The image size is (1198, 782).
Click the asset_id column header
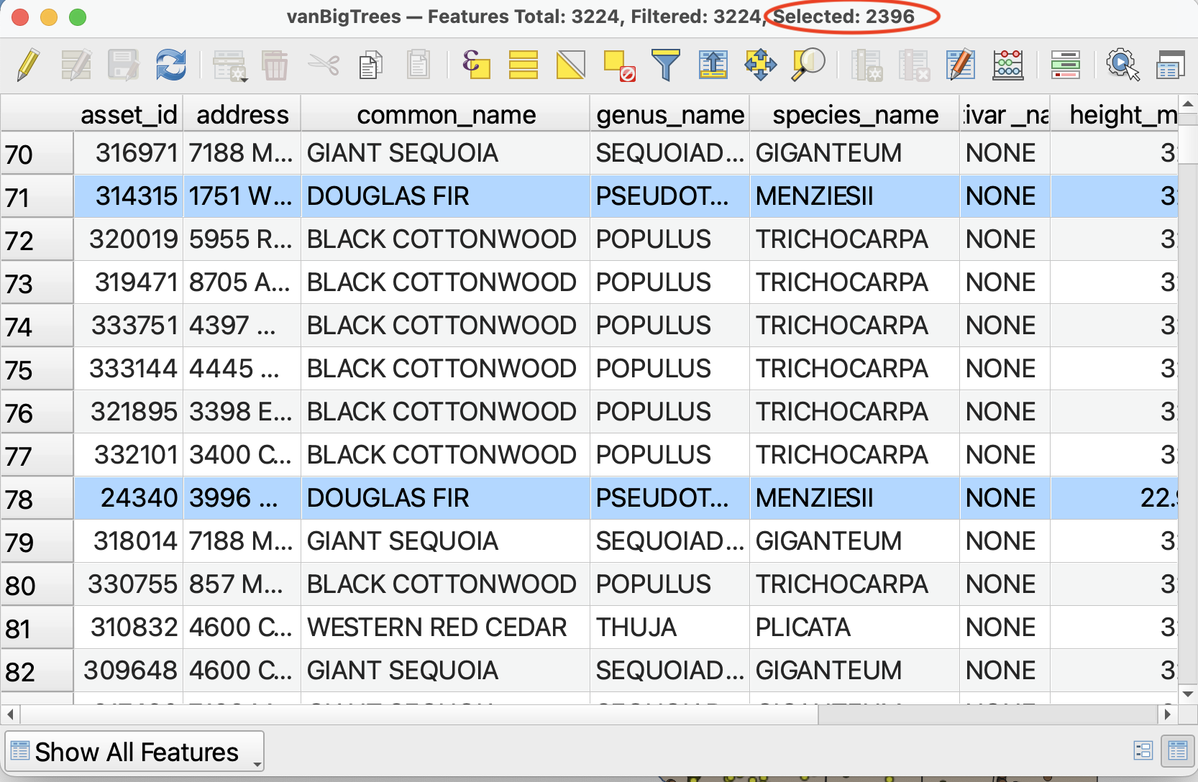[129, 114]
